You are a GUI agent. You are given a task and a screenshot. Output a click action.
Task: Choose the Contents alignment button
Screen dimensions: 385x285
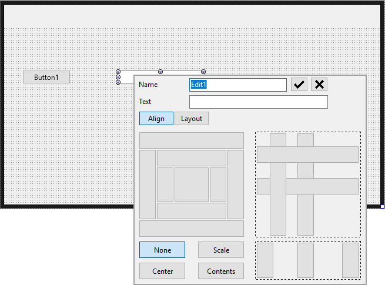tap(221, 271)
